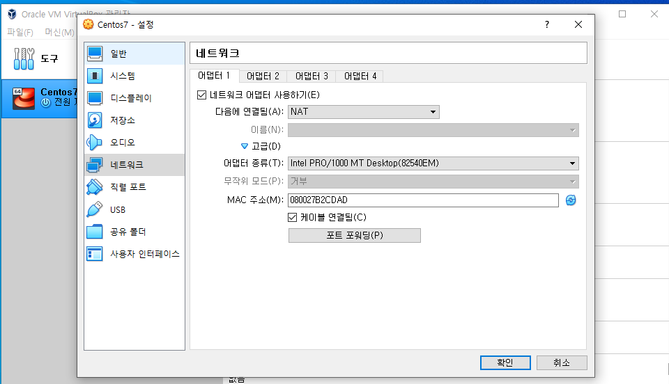This screenshot has height=384, width=669.
Task: Collapse the Advanced (고급) disclosure triangle
Action: (245, 147)
